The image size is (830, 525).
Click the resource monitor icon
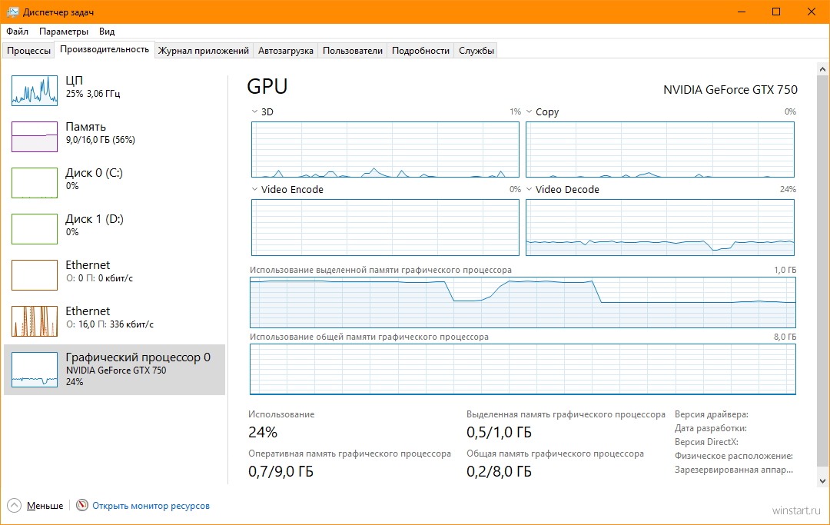[82, 505]
